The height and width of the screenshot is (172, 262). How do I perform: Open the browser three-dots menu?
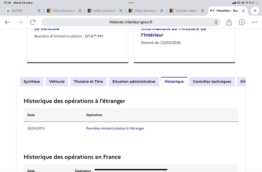pyautogui.click(x=254, y=22)
